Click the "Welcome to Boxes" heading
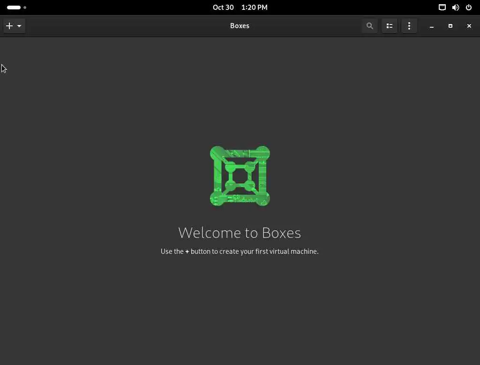This screenshot has height=365, width=480. coord(240,233)
